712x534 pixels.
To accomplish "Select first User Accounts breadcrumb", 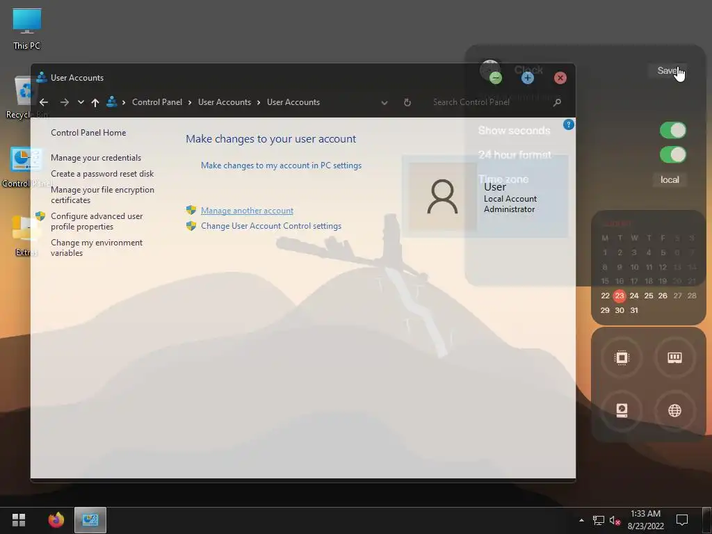I will (x=225, y=102).
